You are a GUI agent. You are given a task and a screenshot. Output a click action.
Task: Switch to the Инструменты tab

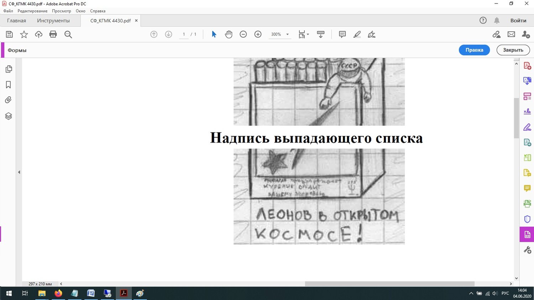tap(53, 21)
